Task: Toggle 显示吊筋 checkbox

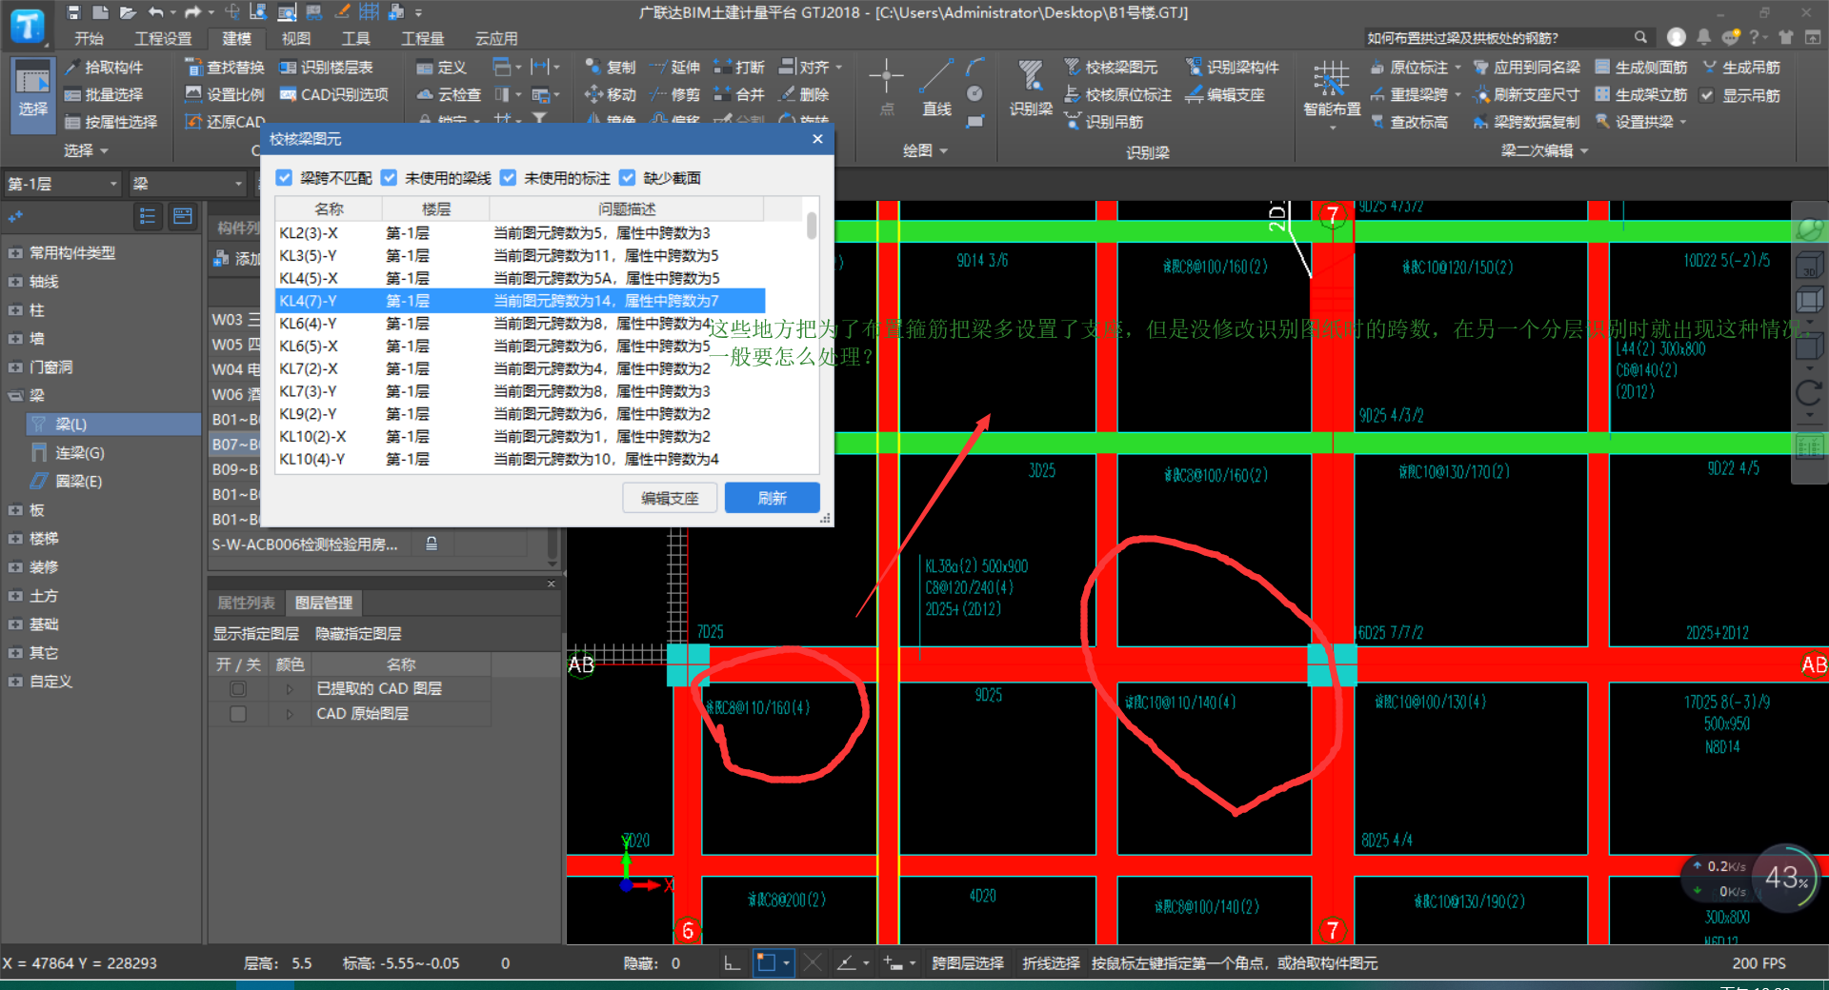Action: 1707,95
